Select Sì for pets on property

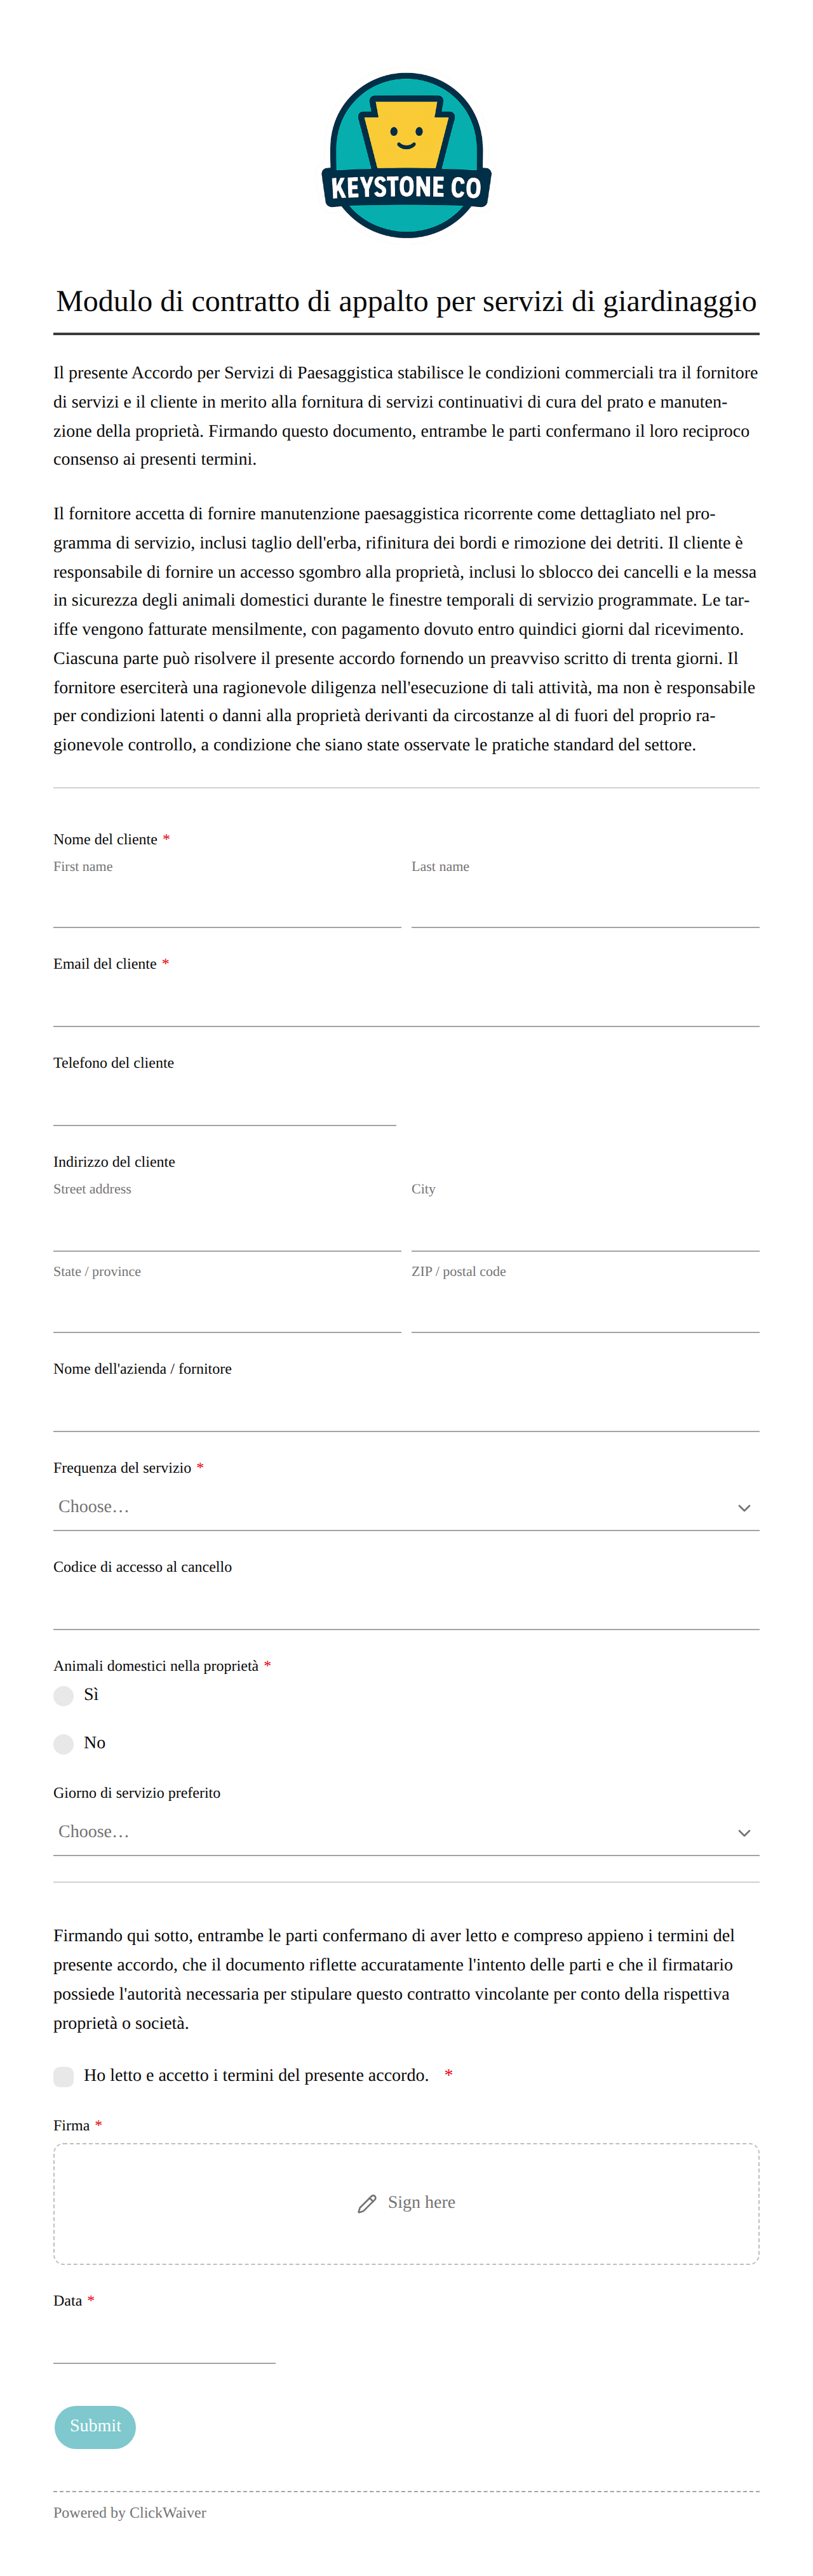[64, 1695]
